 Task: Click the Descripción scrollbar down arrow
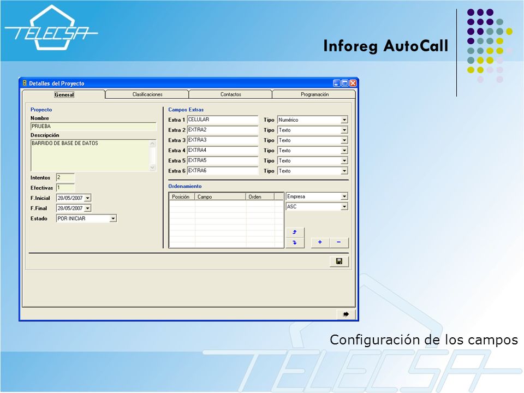click(153, 168)
